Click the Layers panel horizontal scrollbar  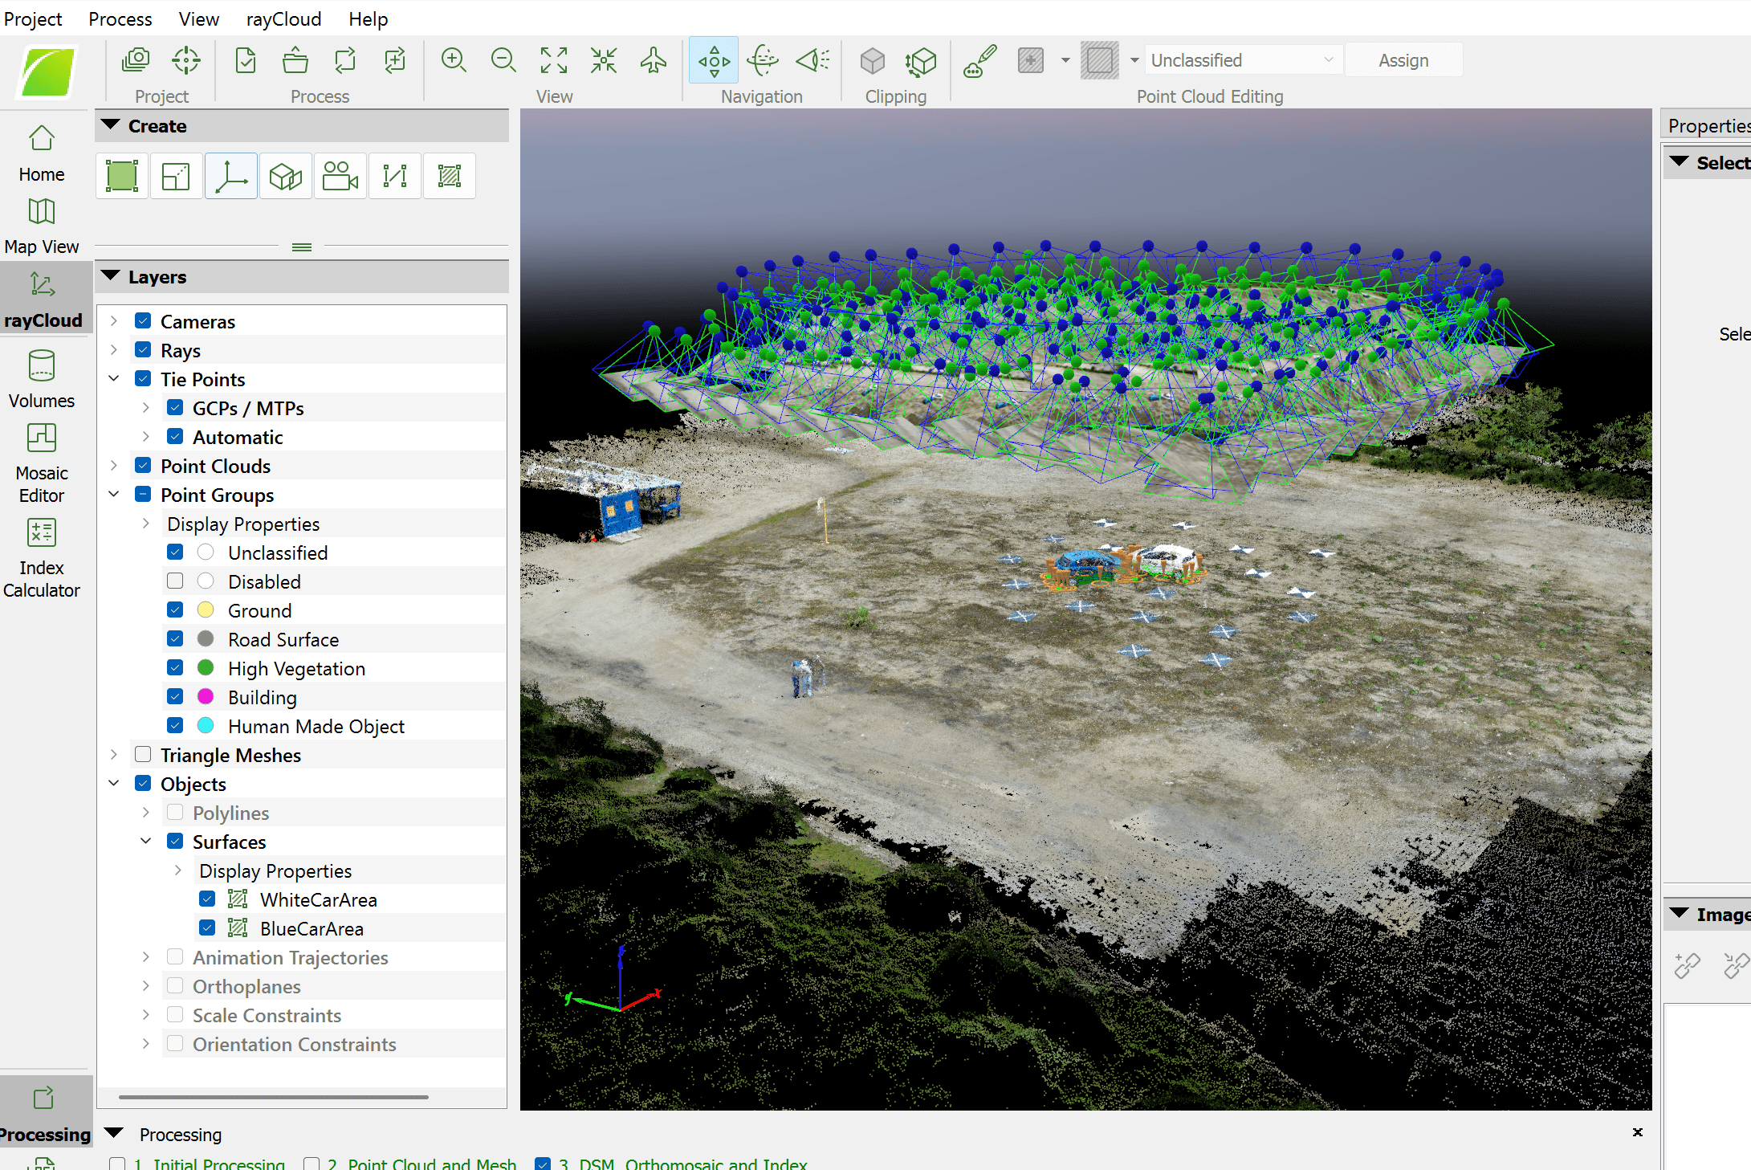(273, 1096)
